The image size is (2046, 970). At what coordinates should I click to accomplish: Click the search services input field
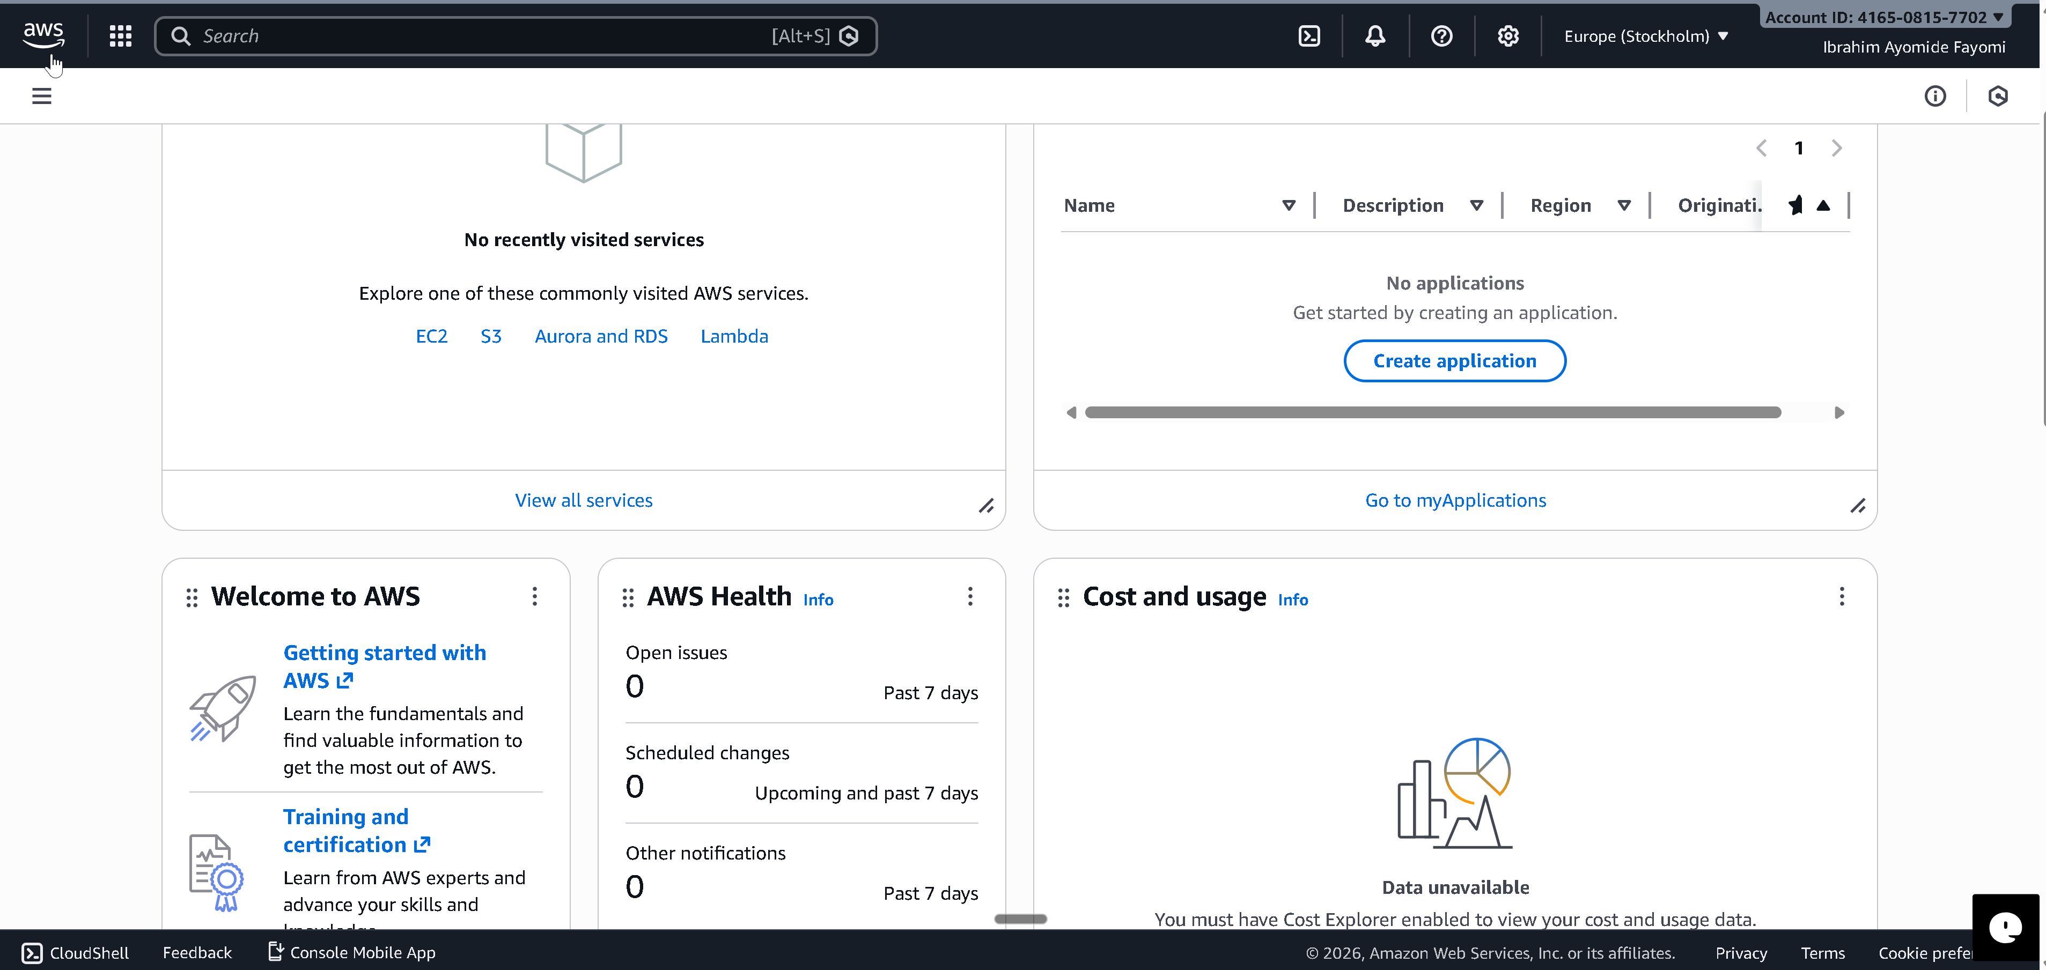(476, 36)
